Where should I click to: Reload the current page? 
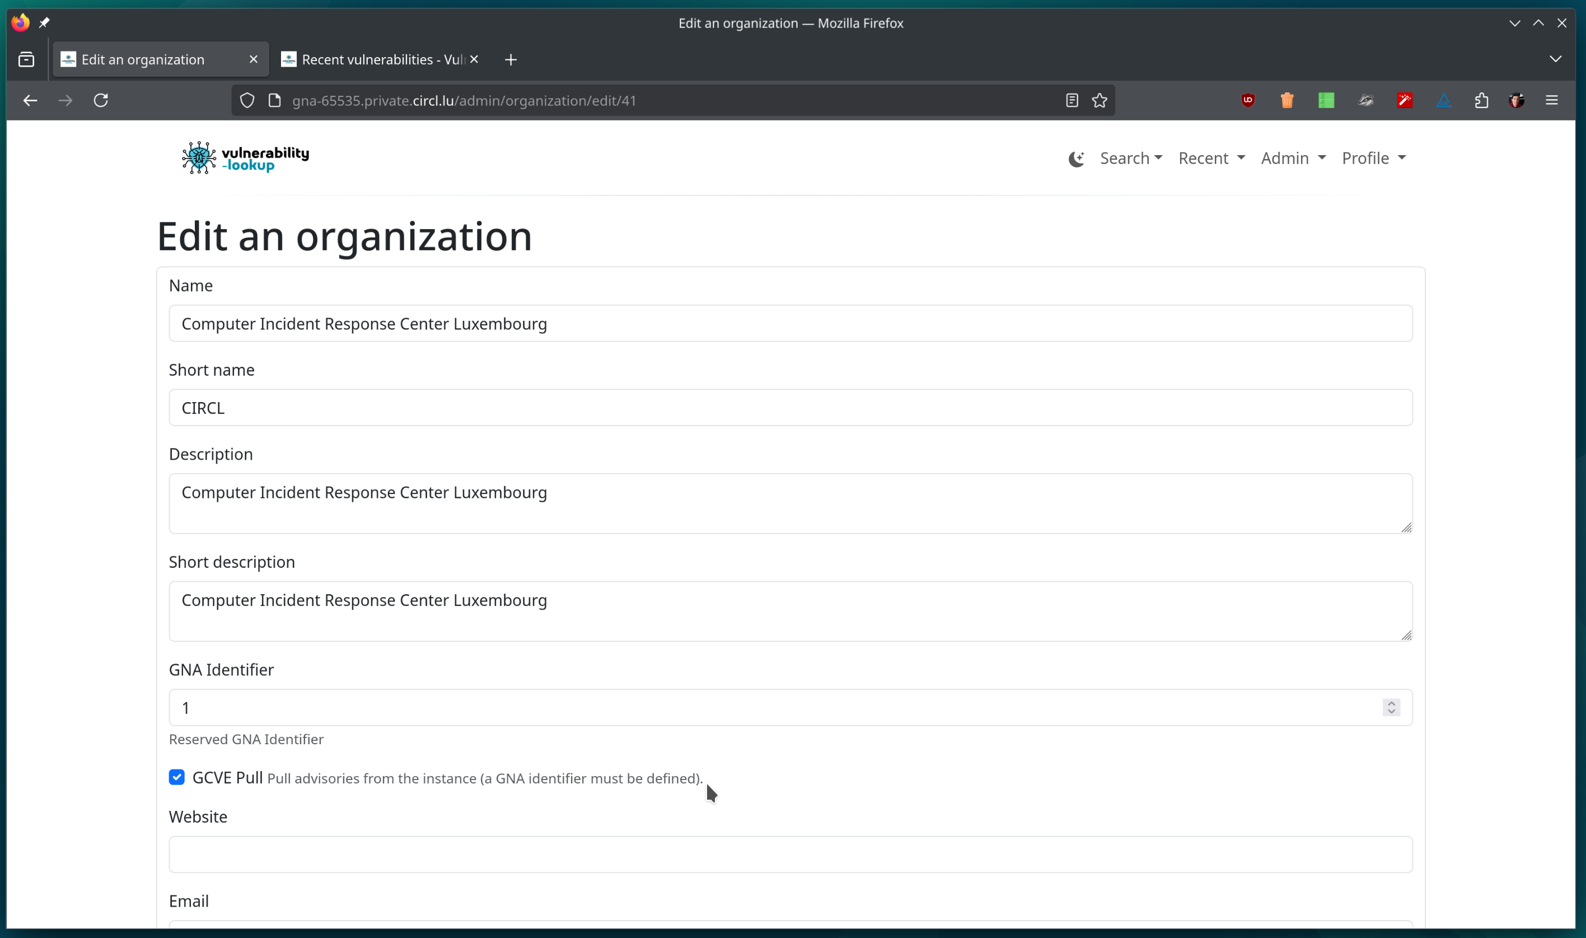tap(101, 100)
